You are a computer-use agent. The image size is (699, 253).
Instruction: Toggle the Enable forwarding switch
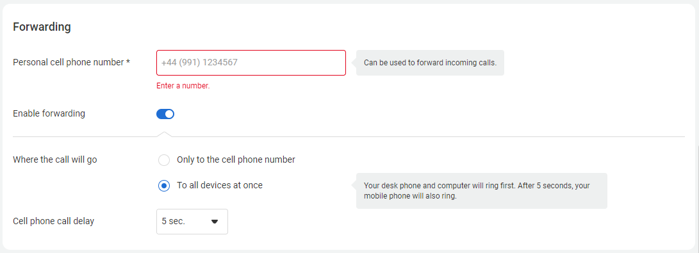click(165, 114)
